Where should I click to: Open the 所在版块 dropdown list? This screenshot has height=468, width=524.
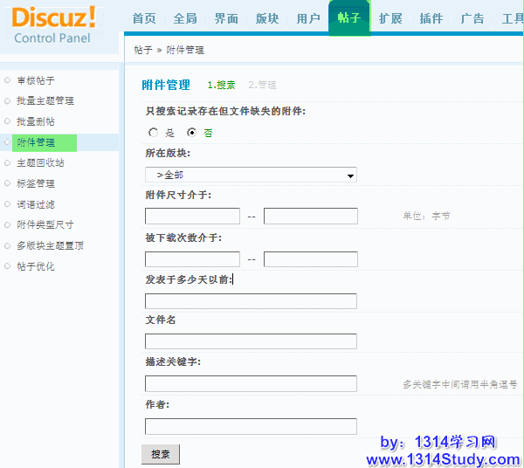pos(251,175)
